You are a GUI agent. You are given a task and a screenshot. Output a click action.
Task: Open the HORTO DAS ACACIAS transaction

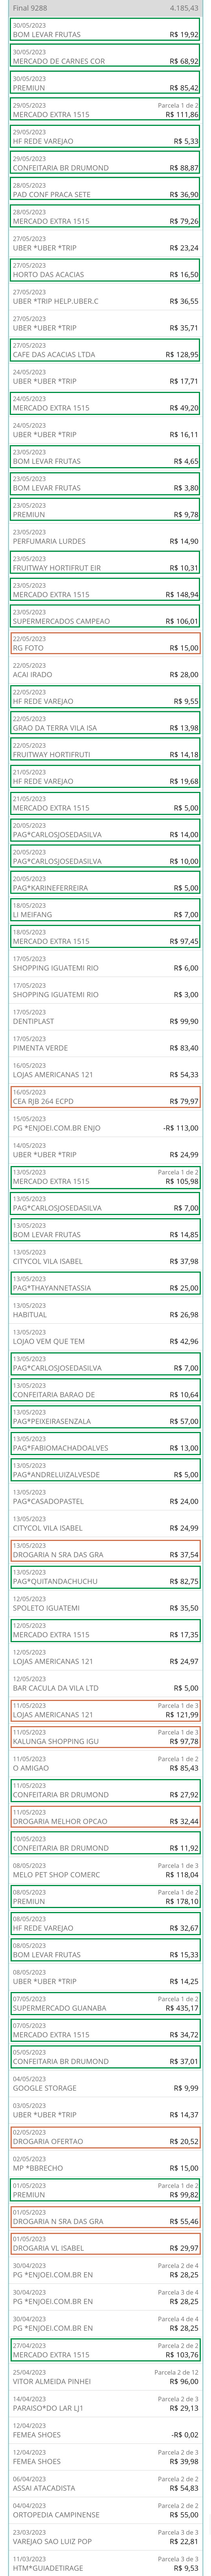click(x=105, y=270)
